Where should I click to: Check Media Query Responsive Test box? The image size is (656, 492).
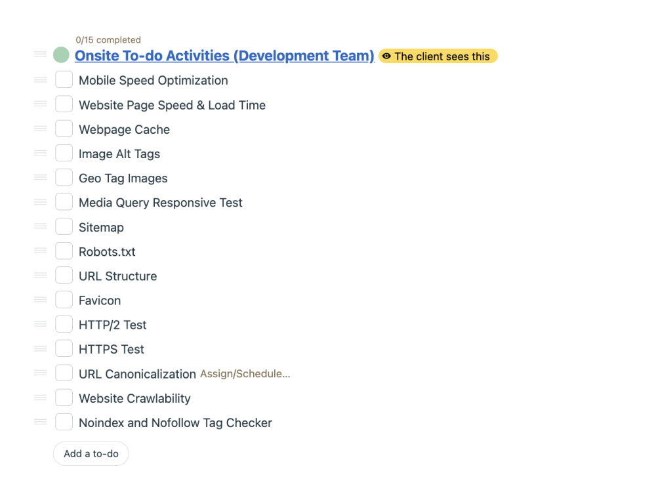64,201
